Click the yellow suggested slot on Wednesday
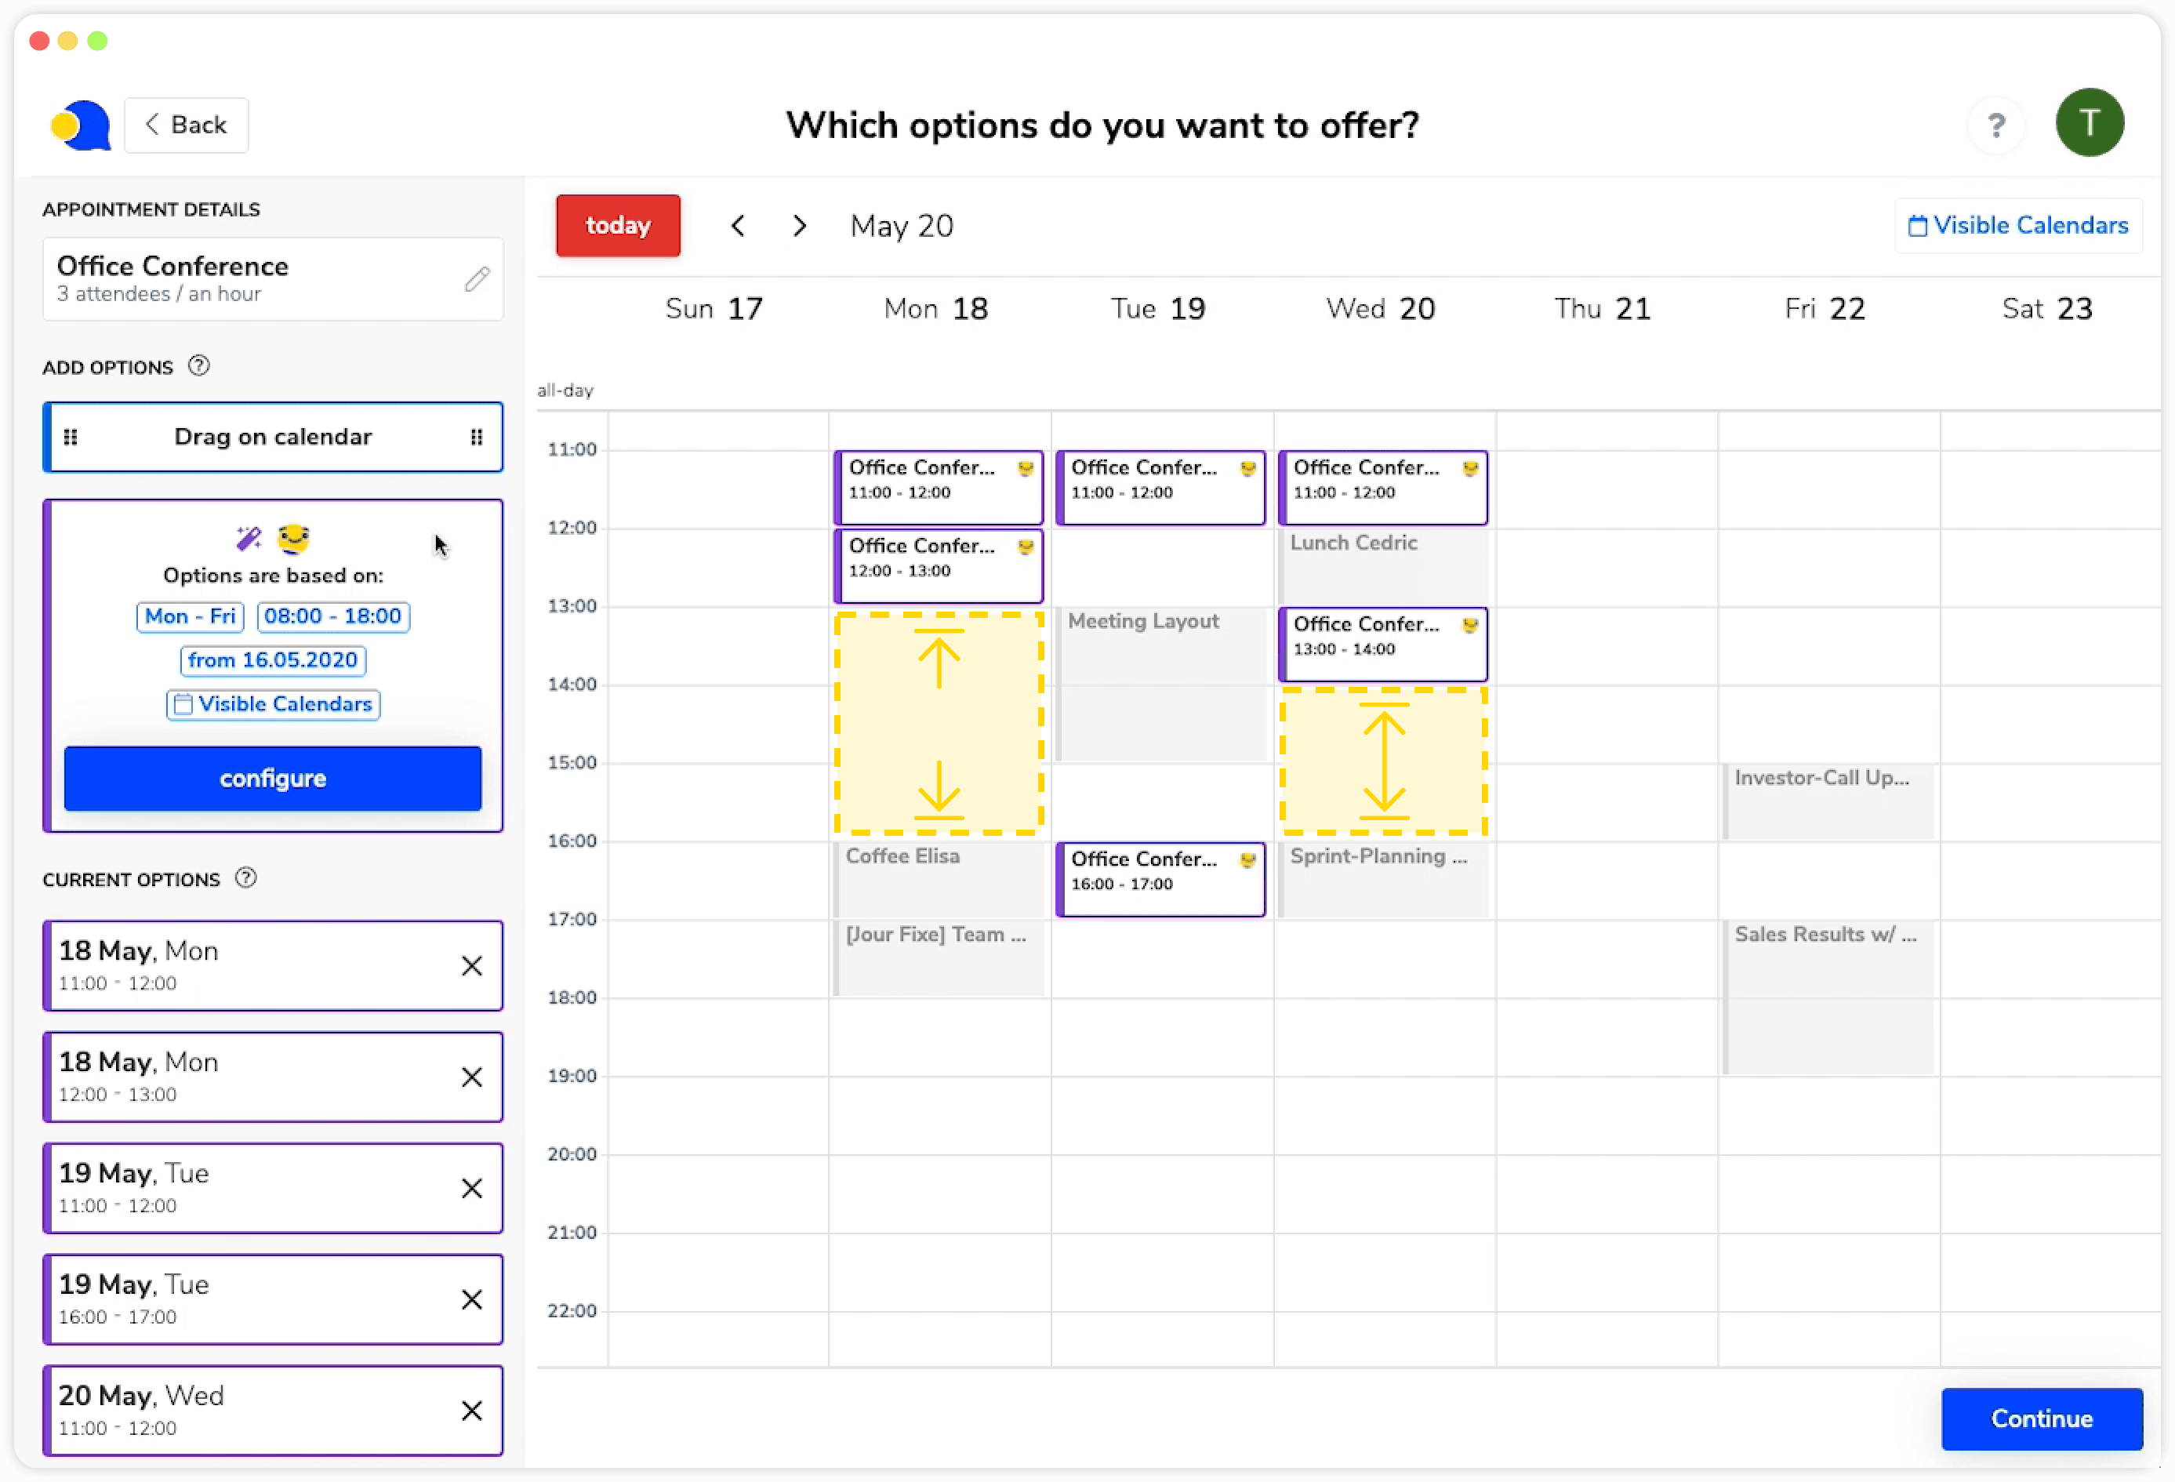The image size is (2175, 1482). pyautogui.click(x=1382, y=762)
